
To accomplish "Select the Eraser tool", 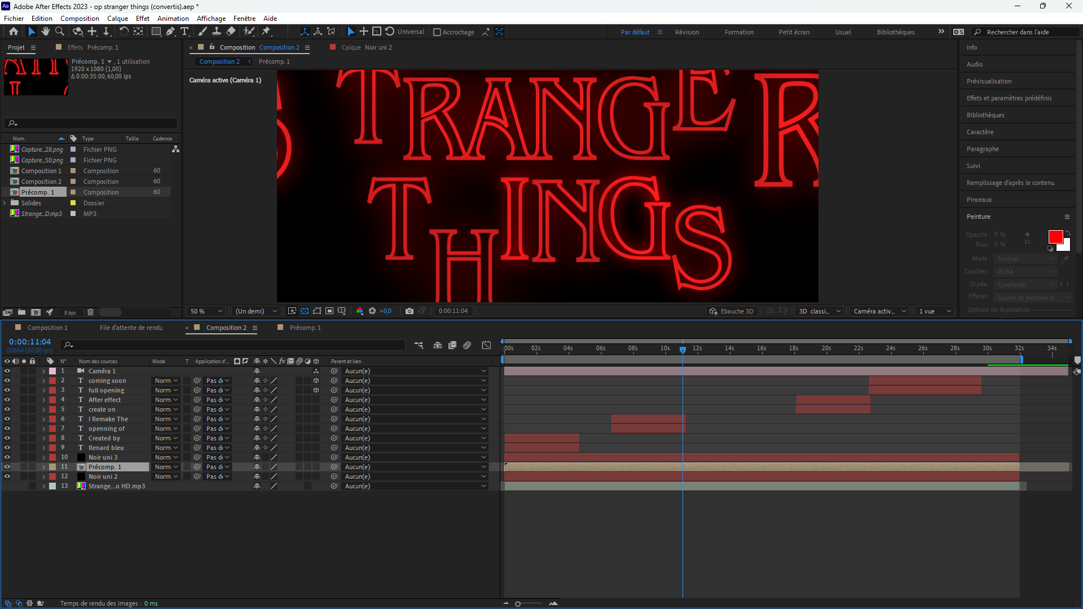I will coord(231,32).
